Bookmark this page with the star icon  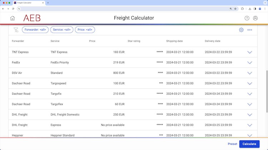235,9
